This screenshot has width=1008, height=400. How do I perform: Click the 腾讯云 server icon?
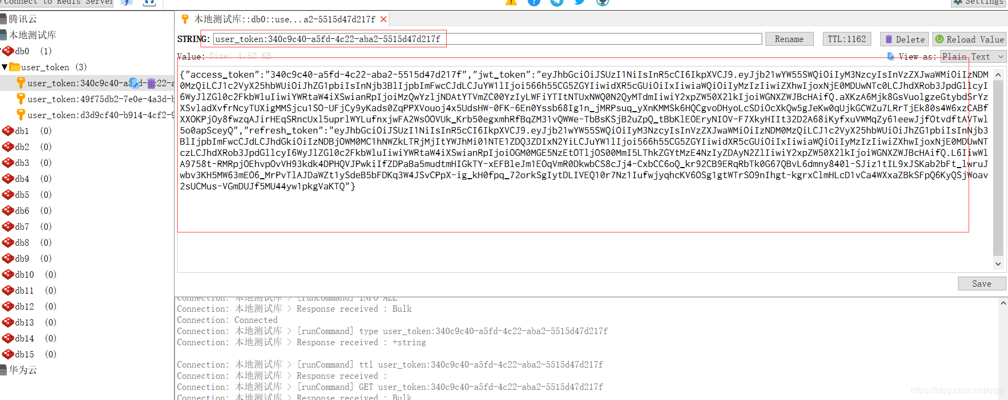click(x=3, y=19)
